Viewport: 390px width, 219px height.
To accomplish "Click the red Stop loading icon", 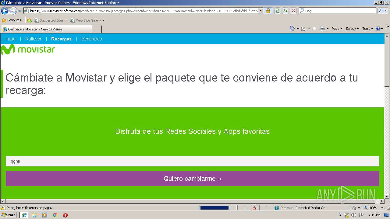I will [x=293, y=11].
